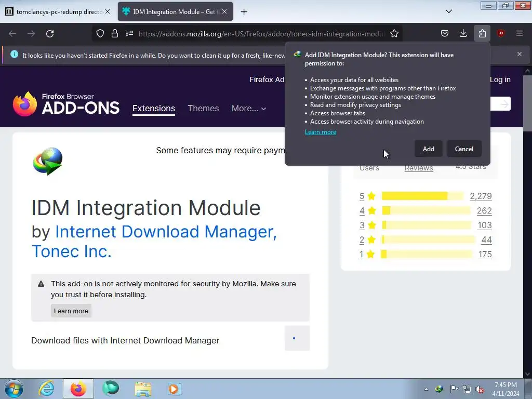The width and height of the screenshot is (532, 399).
Task: Click the Add button in permission popup
Action: click(x=428, y=149)
